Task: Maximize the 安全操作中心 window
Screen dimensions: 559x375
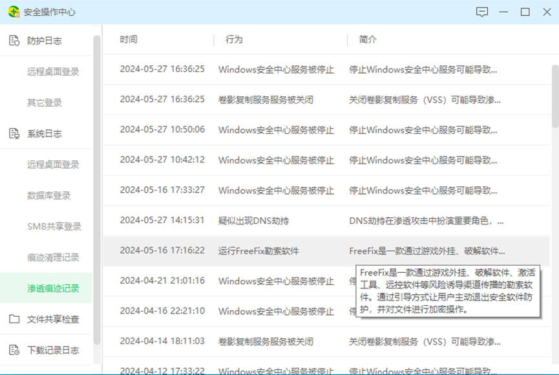Action: [x=525, y=12]
